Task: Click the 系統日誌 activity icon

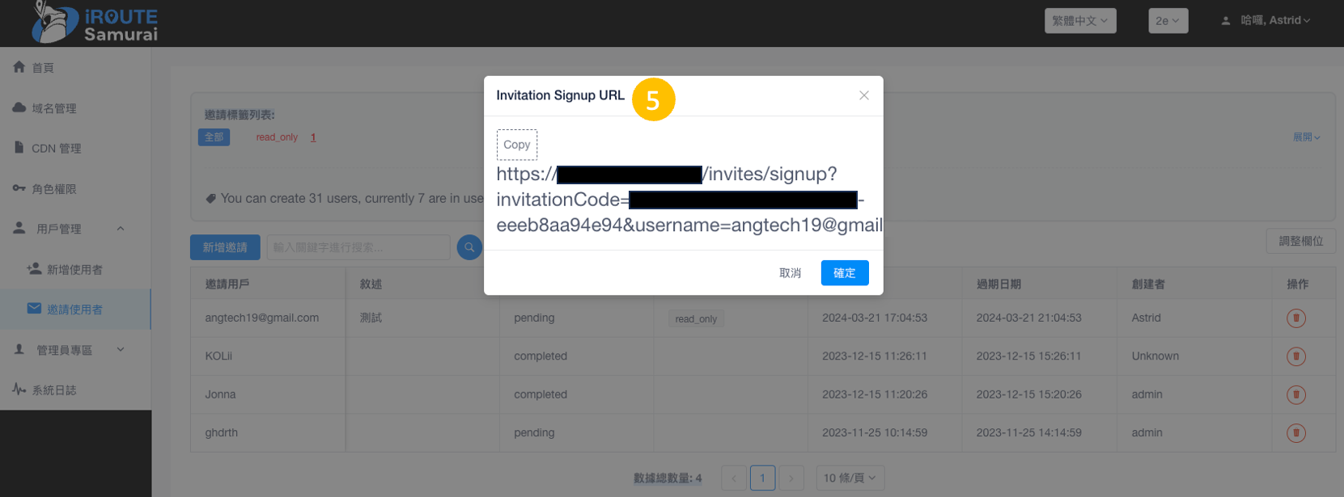Action: pyautogui.click(x=19, y=390)
